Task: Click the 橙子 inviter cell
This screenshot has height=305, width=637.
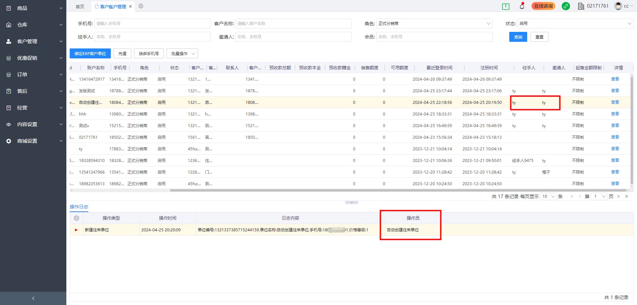Action: (x=546, y=172)
